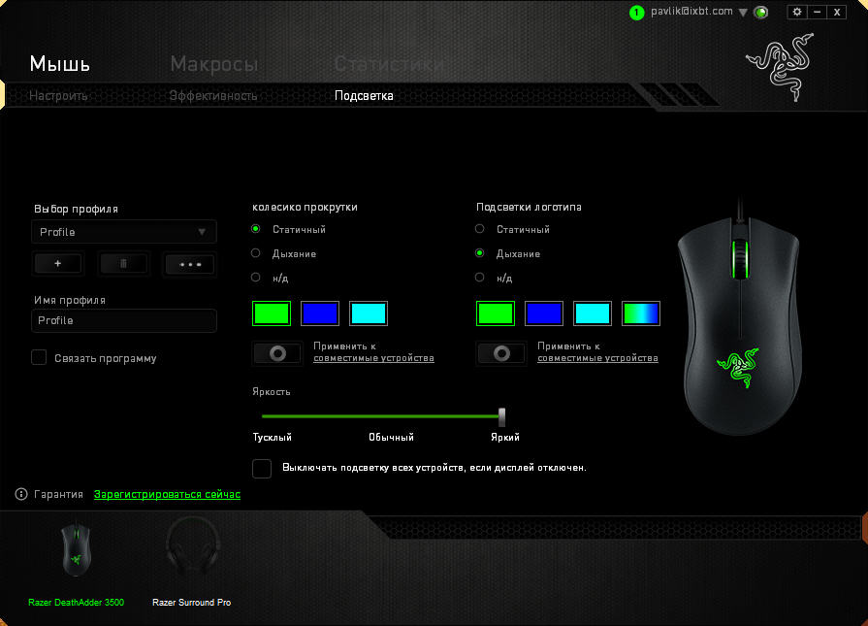The width and height of the screenshot is (868, 626).
Task: Click the green online status indicator
Action: pyautogui.click(x=761, y=13)
